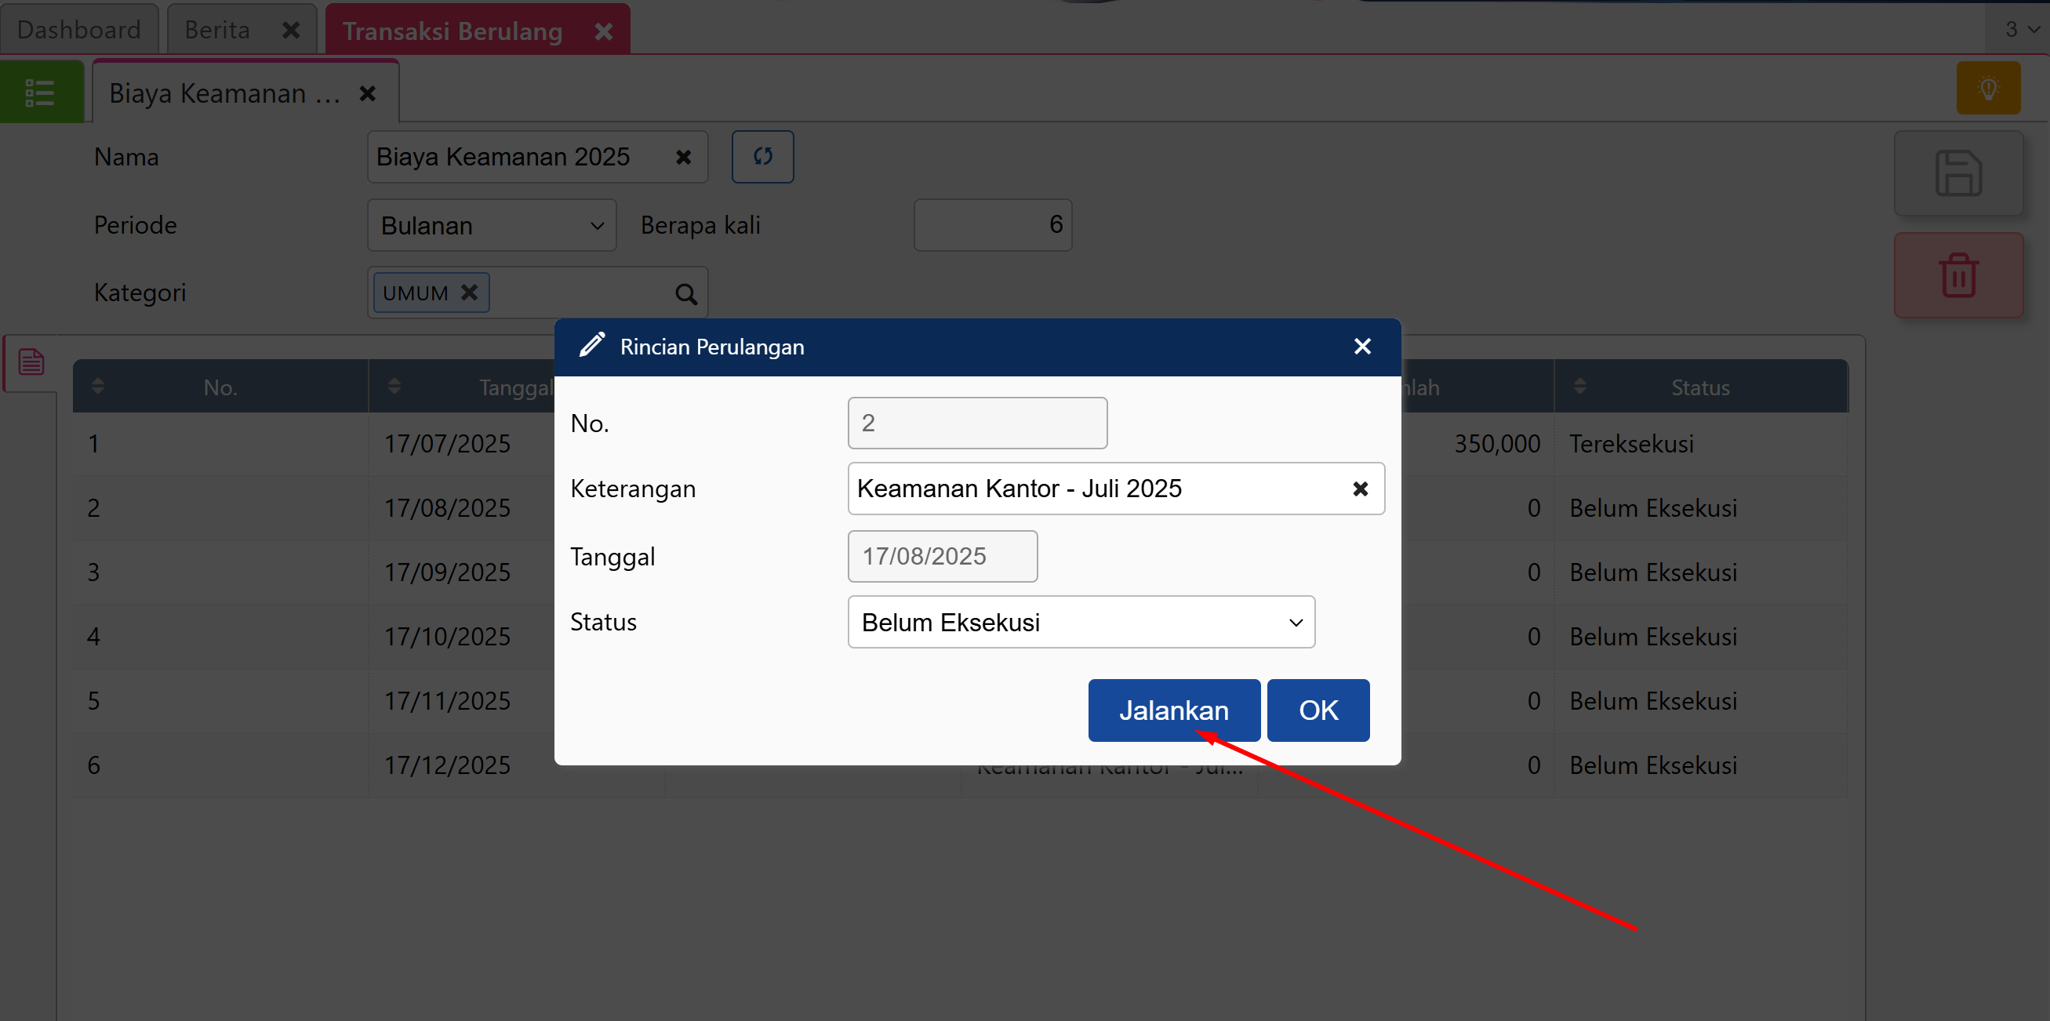Click the refresh icon beside Nama field
Viewport: 2050px width, 1021px height.
point(761,157)
